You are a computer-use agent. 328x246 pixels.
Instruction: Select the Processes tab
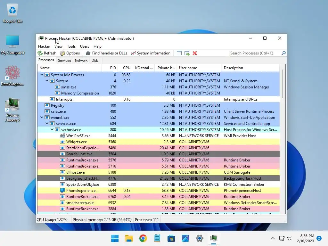pyautogui.click(x=46, y=60)
